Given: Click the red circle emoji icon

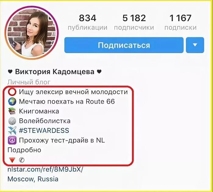Looking at the screenshot, I should coord(12,92).
